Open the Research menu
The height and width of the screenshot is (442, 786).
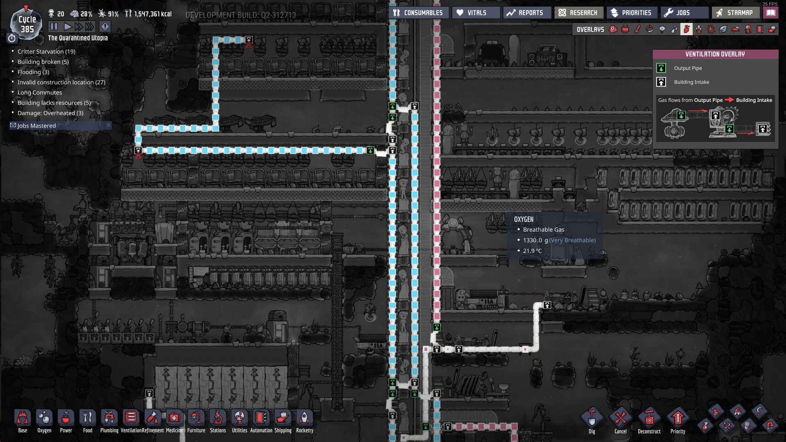coord(578,13)
